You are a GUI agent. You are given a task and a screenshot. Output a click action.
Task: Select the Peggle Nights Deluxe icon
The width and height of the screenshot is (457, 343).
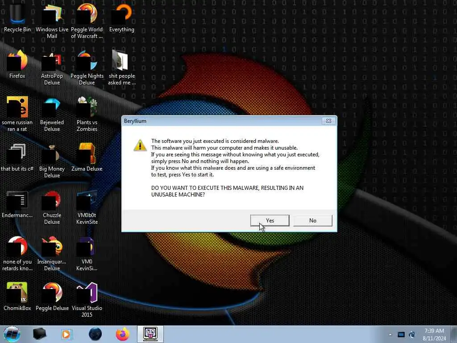[87, 68]
